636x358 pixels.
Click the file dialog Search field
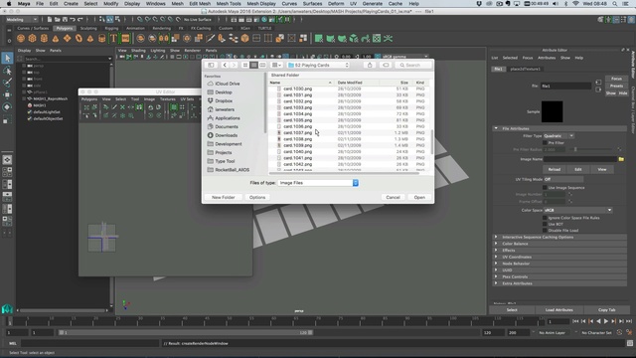coord(413,65)
